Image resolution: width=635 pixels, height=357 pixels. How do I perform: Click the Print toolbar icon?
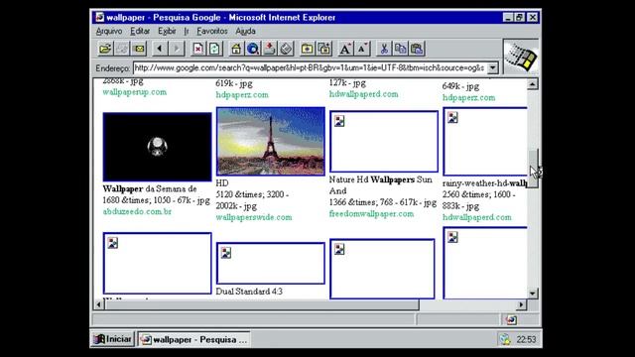click(122, 49)
